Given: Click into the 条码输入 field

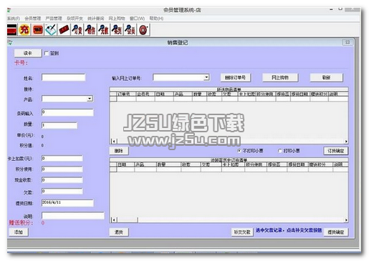Looking at the screenshot, I should tap(67, 112).
